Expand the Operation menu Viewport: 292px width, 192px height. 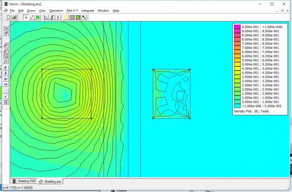(56, 10)
